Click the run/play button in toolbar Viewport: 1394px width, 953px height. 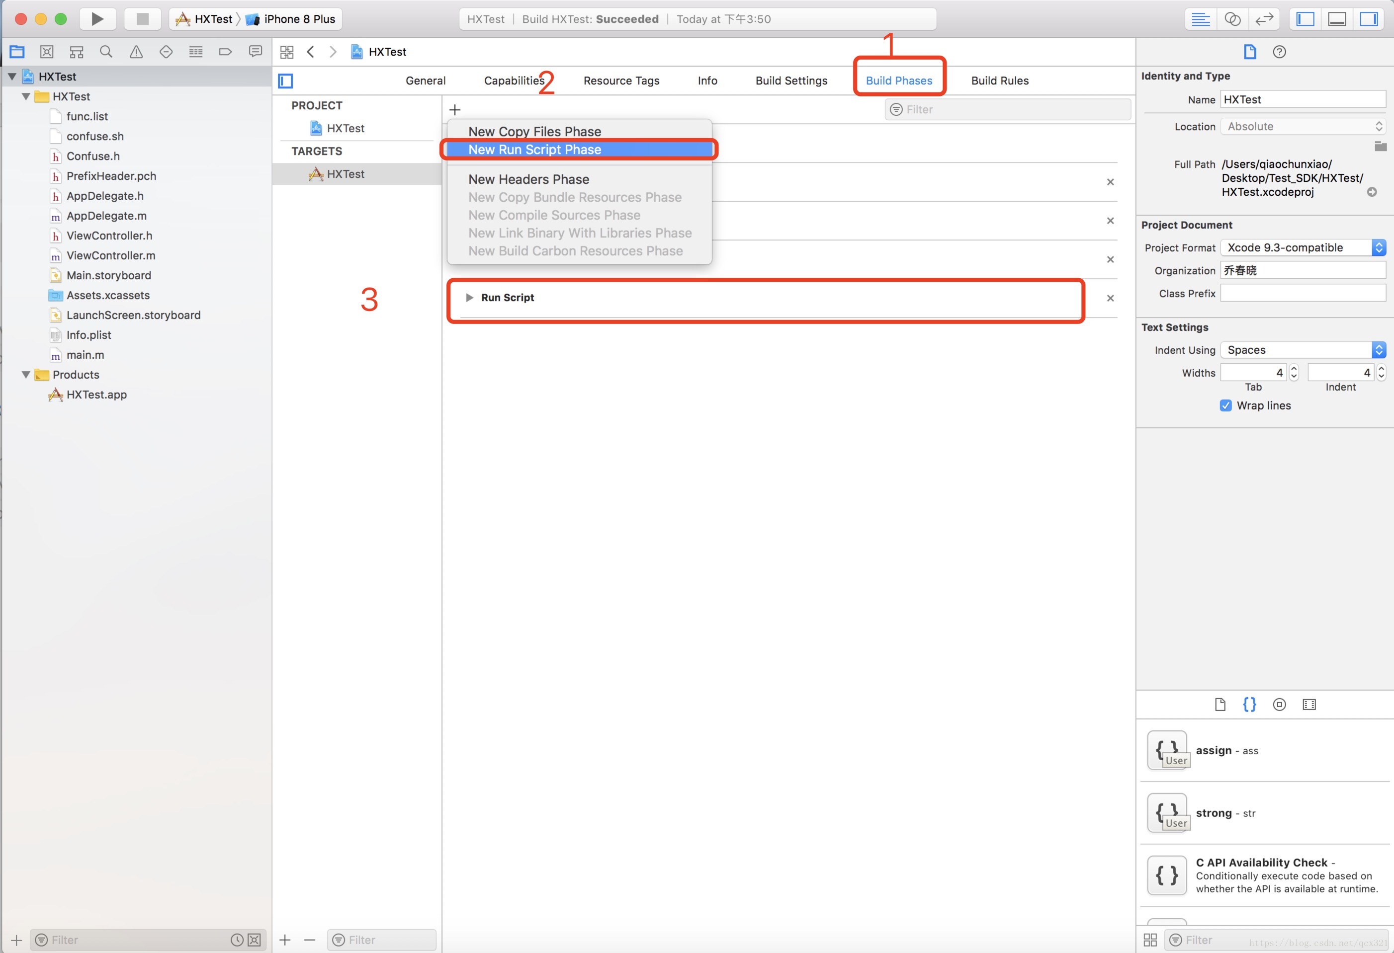[96, 18]
